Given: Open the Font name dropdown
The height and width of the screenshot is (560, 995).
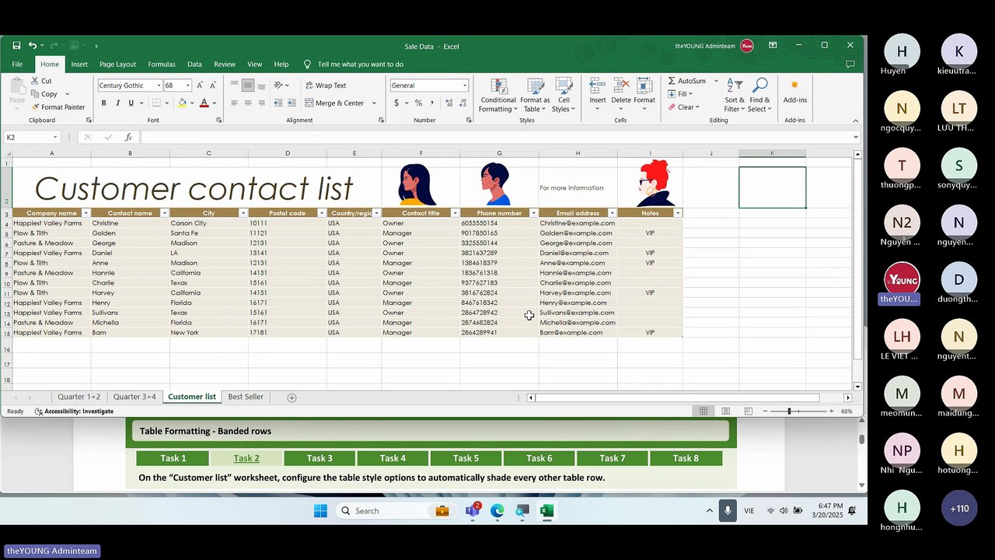Looking at the screenshot, I should tap(159, 86).
